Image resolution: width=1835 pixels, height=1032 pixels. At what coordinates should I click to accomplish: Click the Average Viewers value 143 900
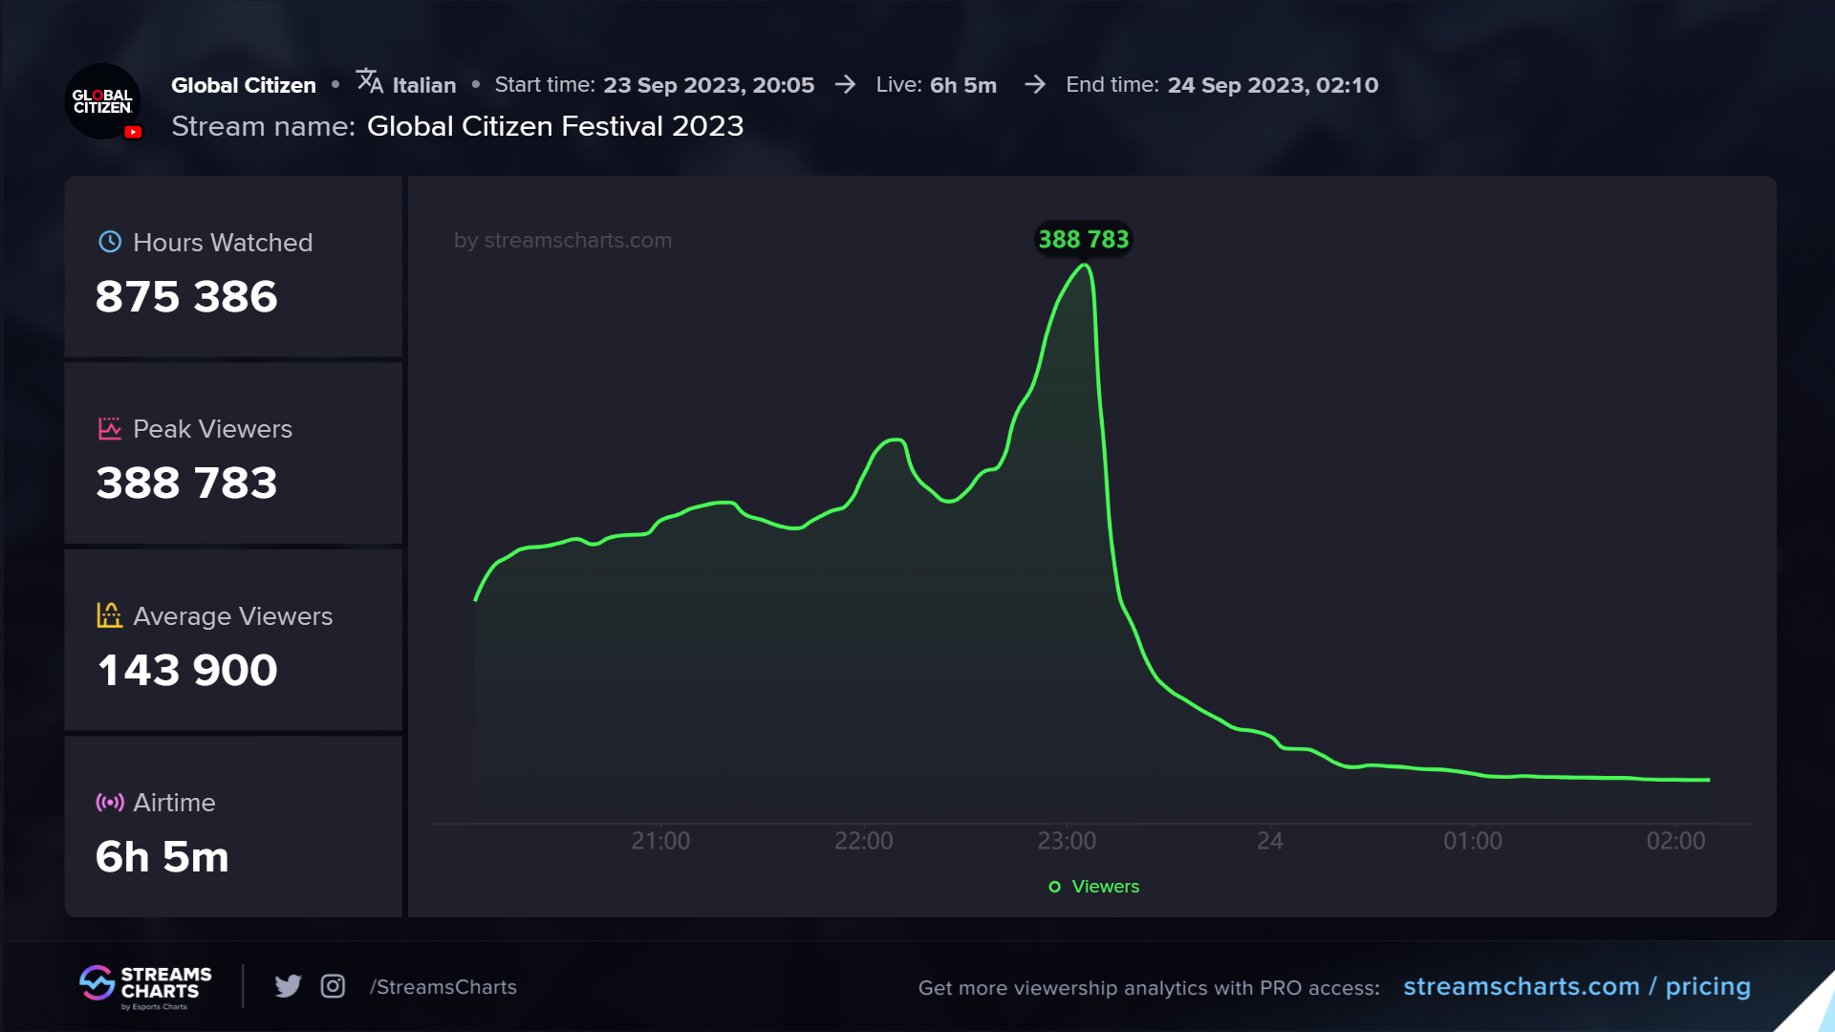(187, 670)
